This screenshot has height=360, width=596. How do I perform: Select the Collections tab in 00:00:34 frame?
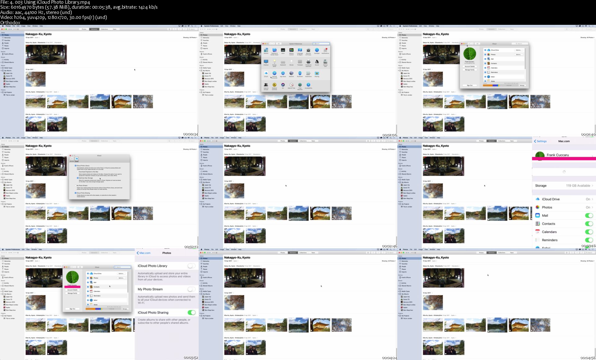104,29
